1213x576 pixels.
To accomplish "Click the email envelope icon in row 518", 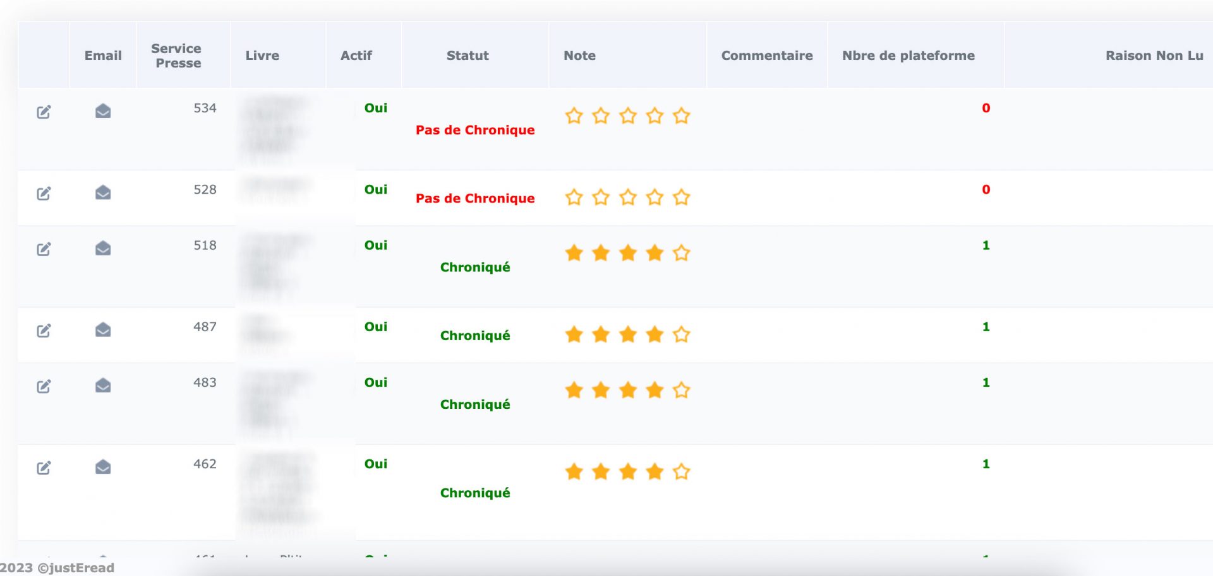I will (103, 248).
